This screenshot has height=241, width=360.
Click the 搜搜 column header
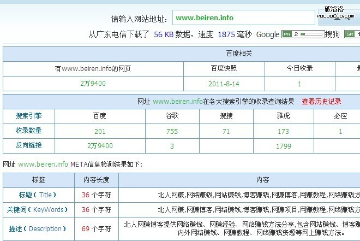(x=226, y=116)
